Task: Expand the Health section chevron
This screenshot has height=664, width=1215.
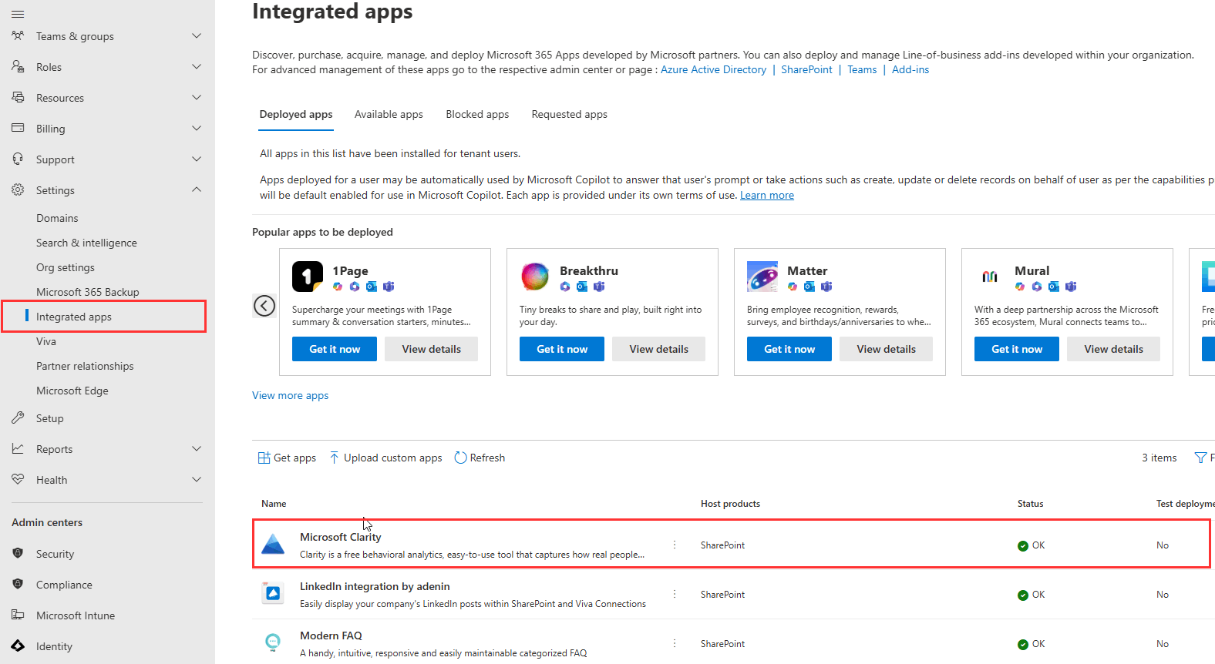Action: click(x=197, y=479)
